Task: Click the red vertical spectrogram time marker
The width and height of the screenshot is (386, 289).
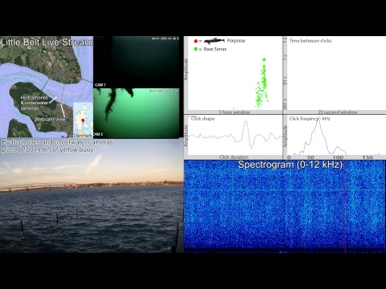Action: click(345, 206)
